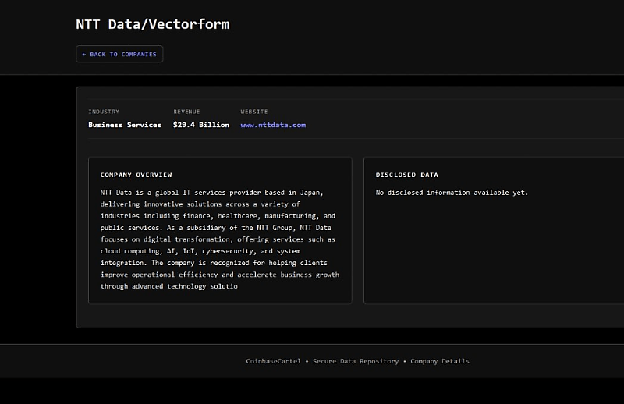Click the "No disclosed information available yet" message
The width and height of the screenshot is (624, 404).
click(452, 192)
